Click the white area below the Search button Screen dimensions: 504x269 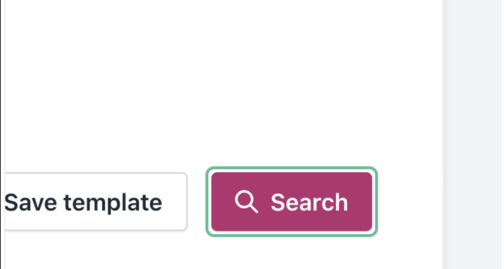[292, 253]
